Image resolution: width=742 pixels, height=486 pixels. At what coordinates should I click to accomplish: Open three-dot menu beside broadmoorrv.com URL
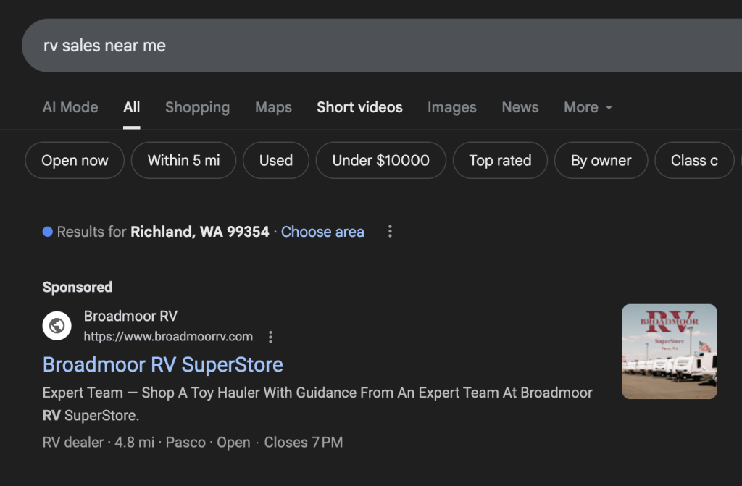click(x=270, y=337)
